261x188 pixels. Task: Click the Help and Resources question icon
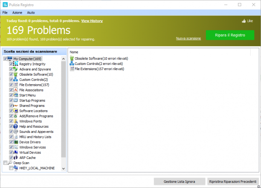click(16, 126)
